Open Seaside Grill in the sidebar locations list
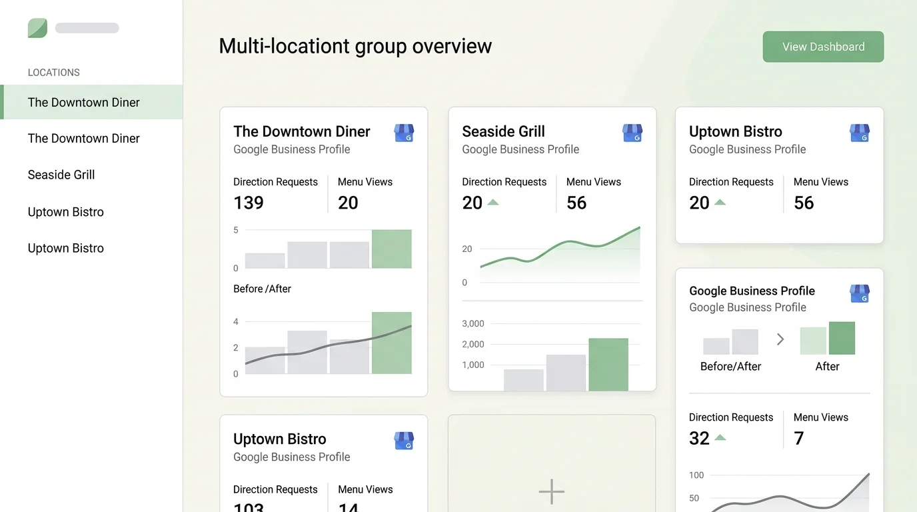This screenshot has width=917, height=512. click(61, 175)
